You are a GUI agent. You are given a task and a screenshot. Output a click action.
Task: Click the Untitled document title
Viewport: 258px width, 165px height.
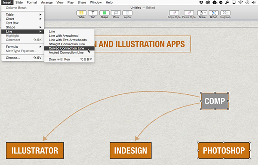pos(136,8)
